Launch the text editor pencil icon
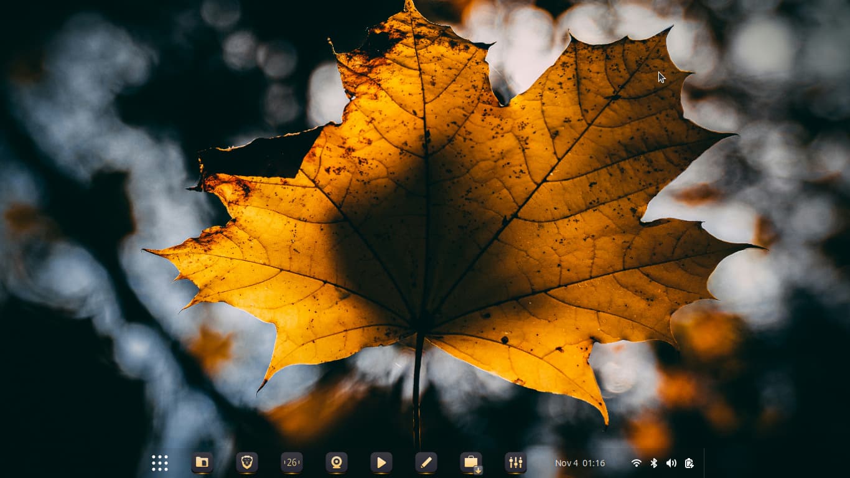850x478 pixels. [426, 462]
